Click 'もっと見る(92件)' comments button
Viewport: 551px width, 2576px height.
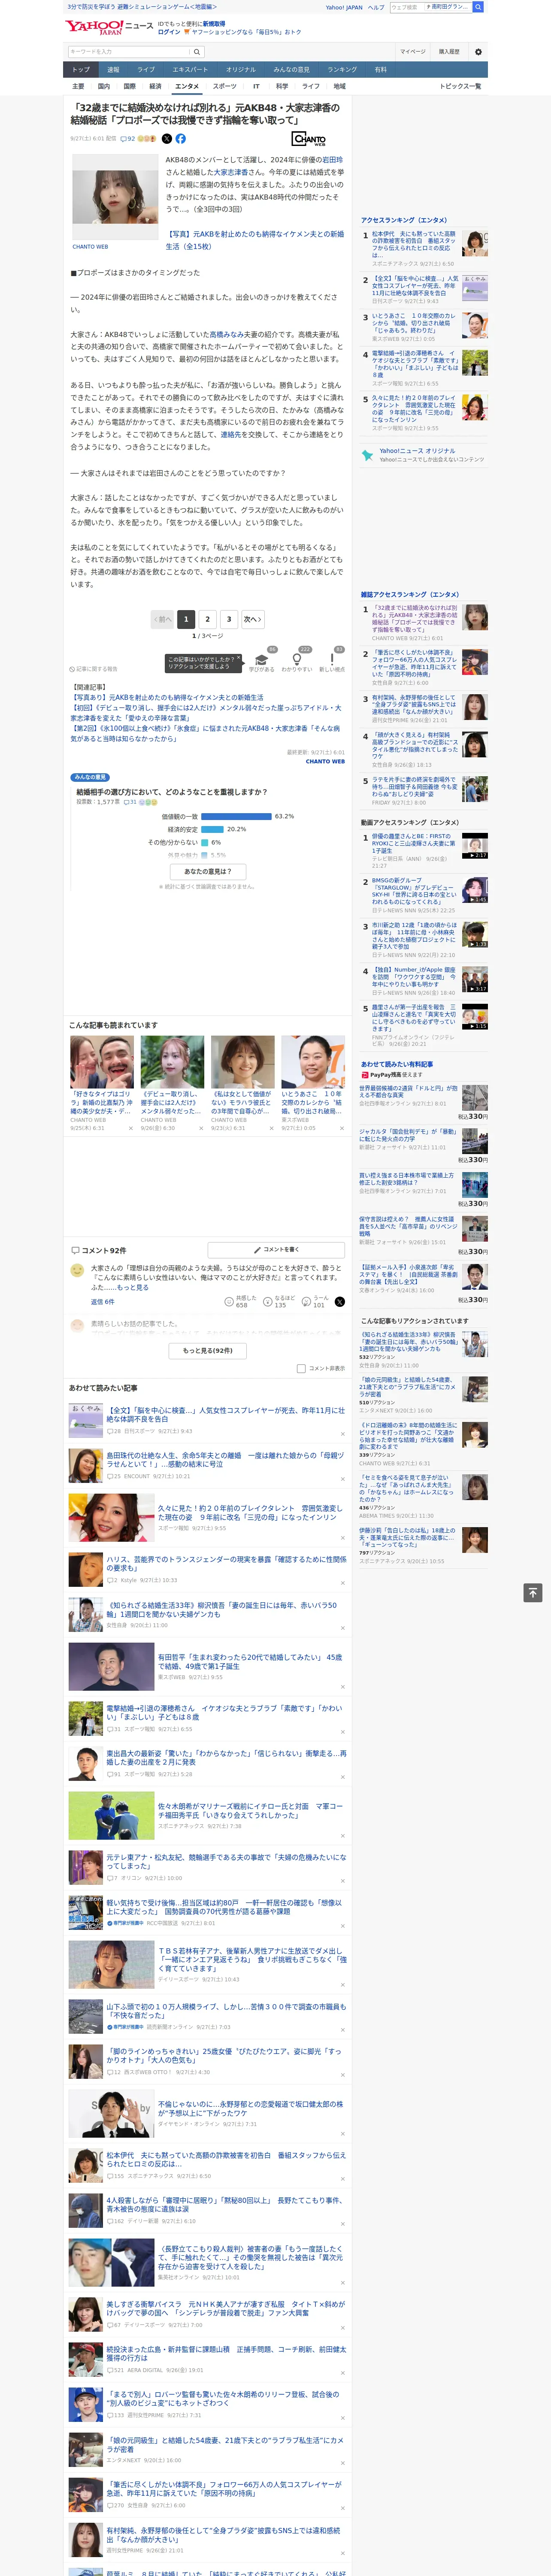click(x=208, y=1351)
